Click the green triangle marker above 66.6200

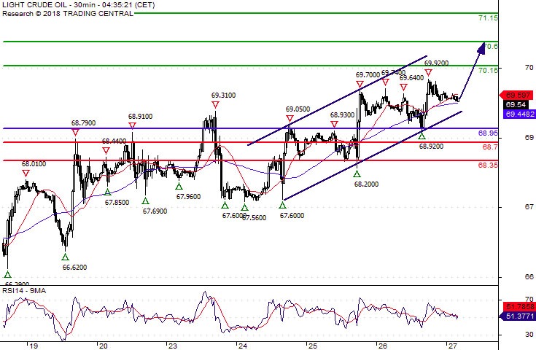(x=66, y=257)
